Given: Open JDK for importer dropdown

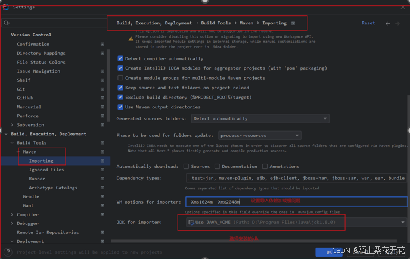Looking at the screenshot, I should click(x=297, y=223).
